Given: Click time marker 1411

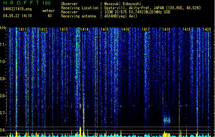Looking at the screenshot, I should [x=23, y=29].
